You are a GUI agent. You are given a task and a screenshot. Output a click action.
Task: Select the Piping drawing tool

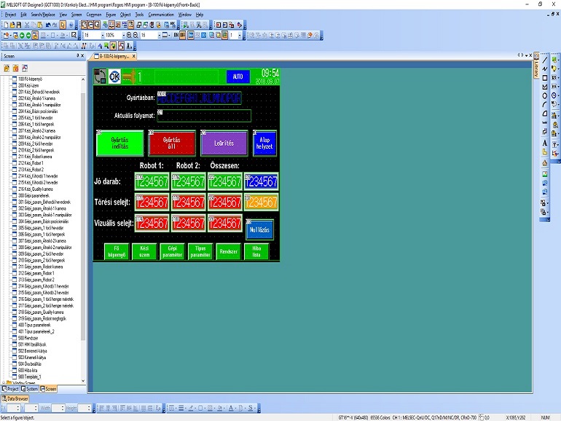[544, 131]
